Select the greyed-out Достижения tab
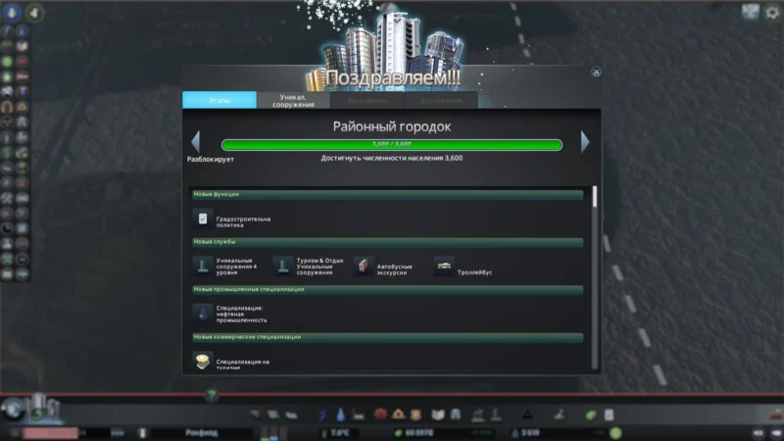Viewport: 784px width, 441px height. tap(440, 100)
